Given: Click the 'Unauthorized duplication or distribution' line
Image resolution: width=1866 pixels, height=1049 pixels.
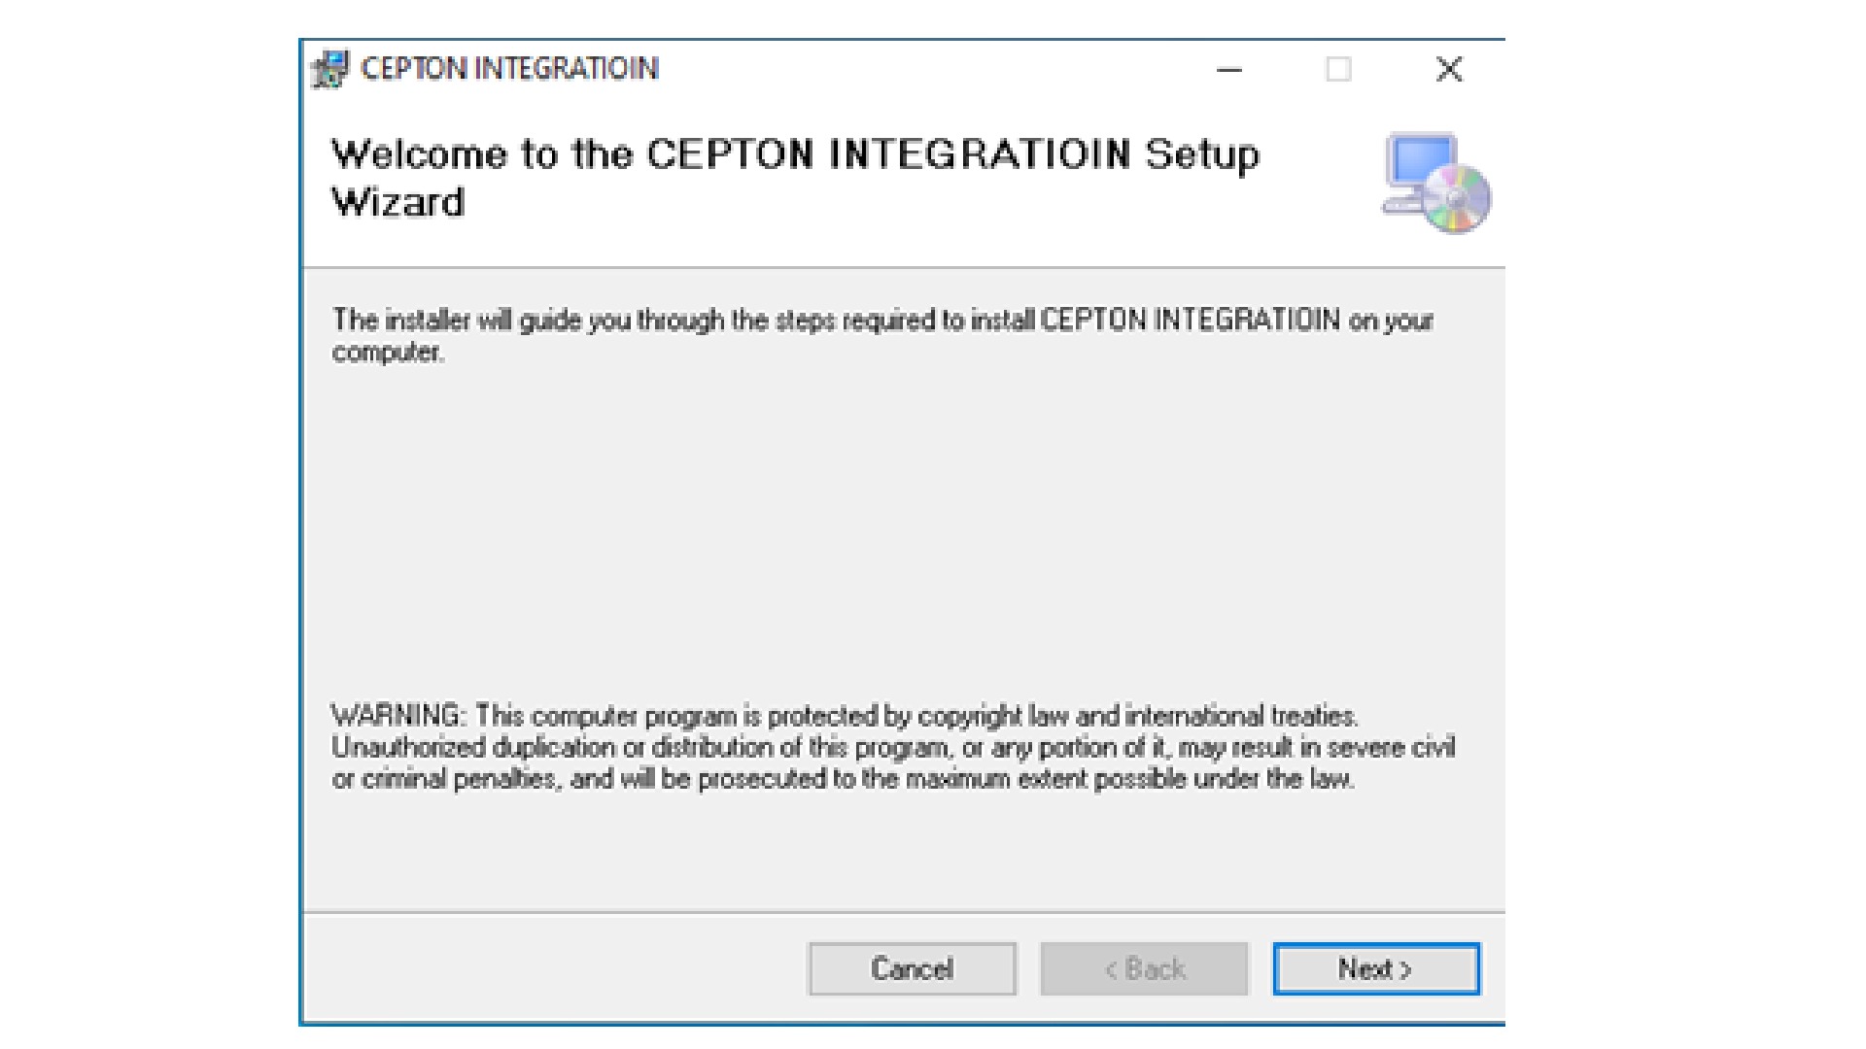Looking at the screenshot, I should (x=893, y=747).
